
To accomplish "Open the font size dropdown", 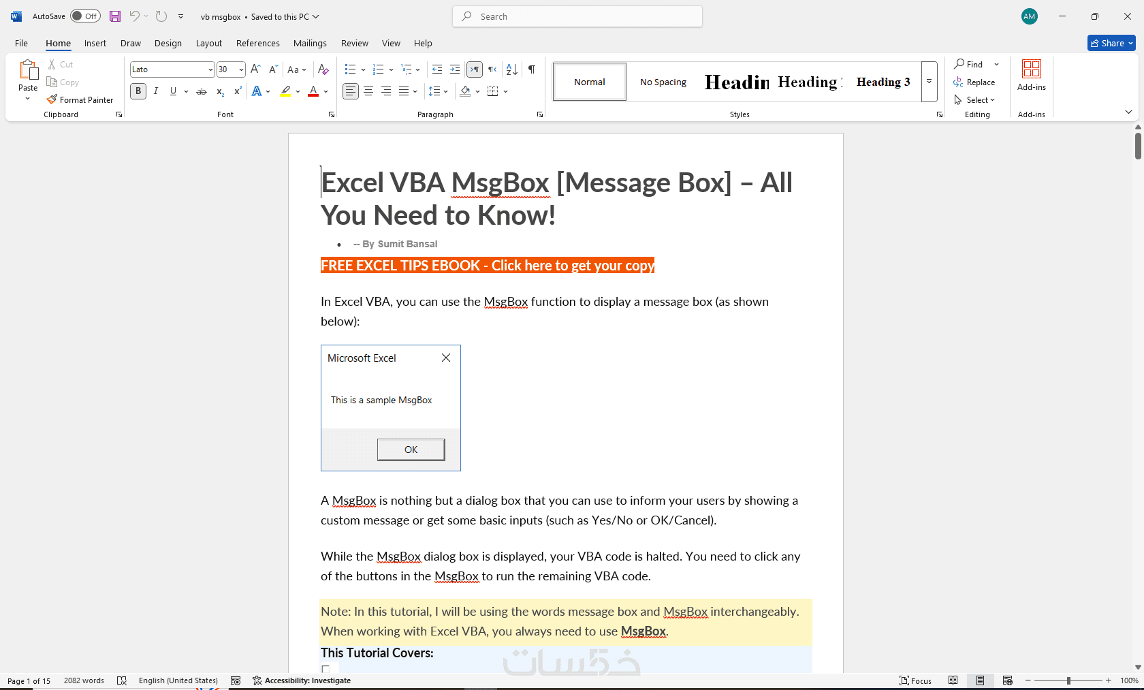I will (241, 69).
